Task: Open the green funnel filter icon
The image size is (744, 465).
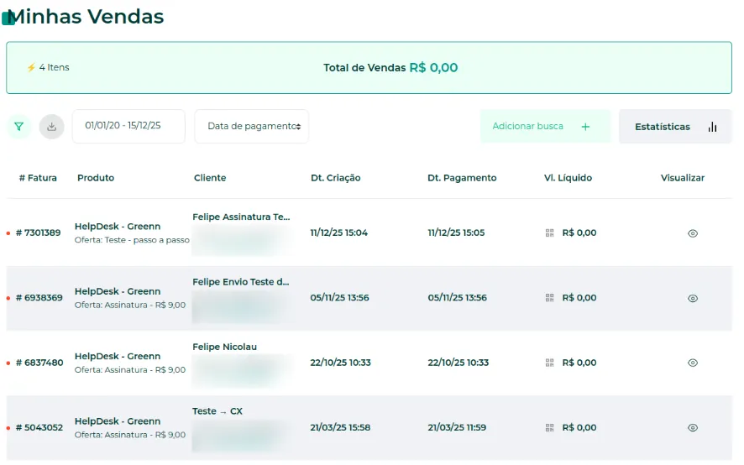Action: coord(19,127)
